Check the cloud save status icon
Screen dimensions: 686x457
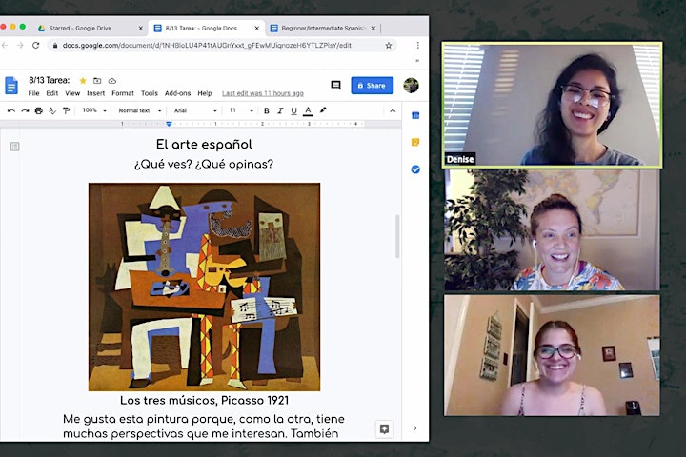click(112, 81)
